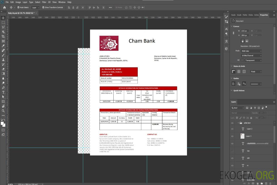Toggle the grid display button
This screenshot has height=185, width=277.
coord(239,71)
